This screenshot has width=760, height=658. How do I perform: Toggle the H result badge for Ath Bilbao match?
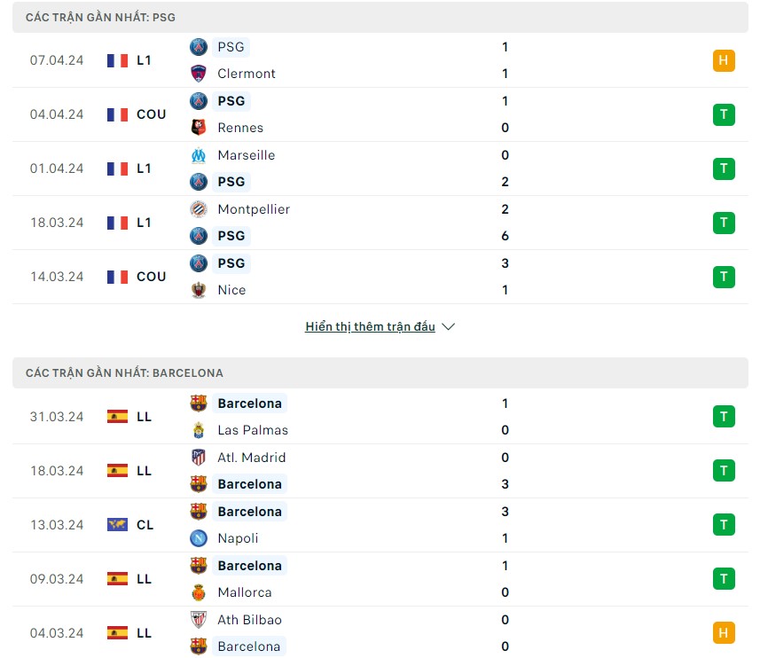coord(724,632)
